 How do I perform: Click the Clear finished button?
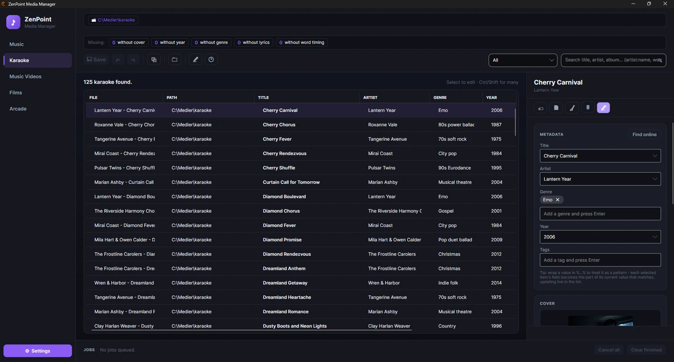tap(646, 350)
